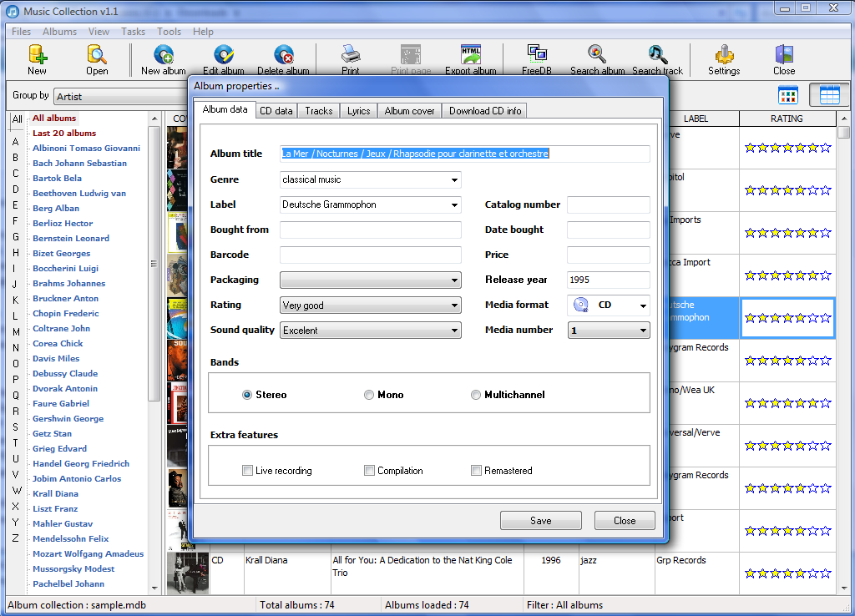
Task: Select Debussy Claude in artist list
Action: [65, 374]
